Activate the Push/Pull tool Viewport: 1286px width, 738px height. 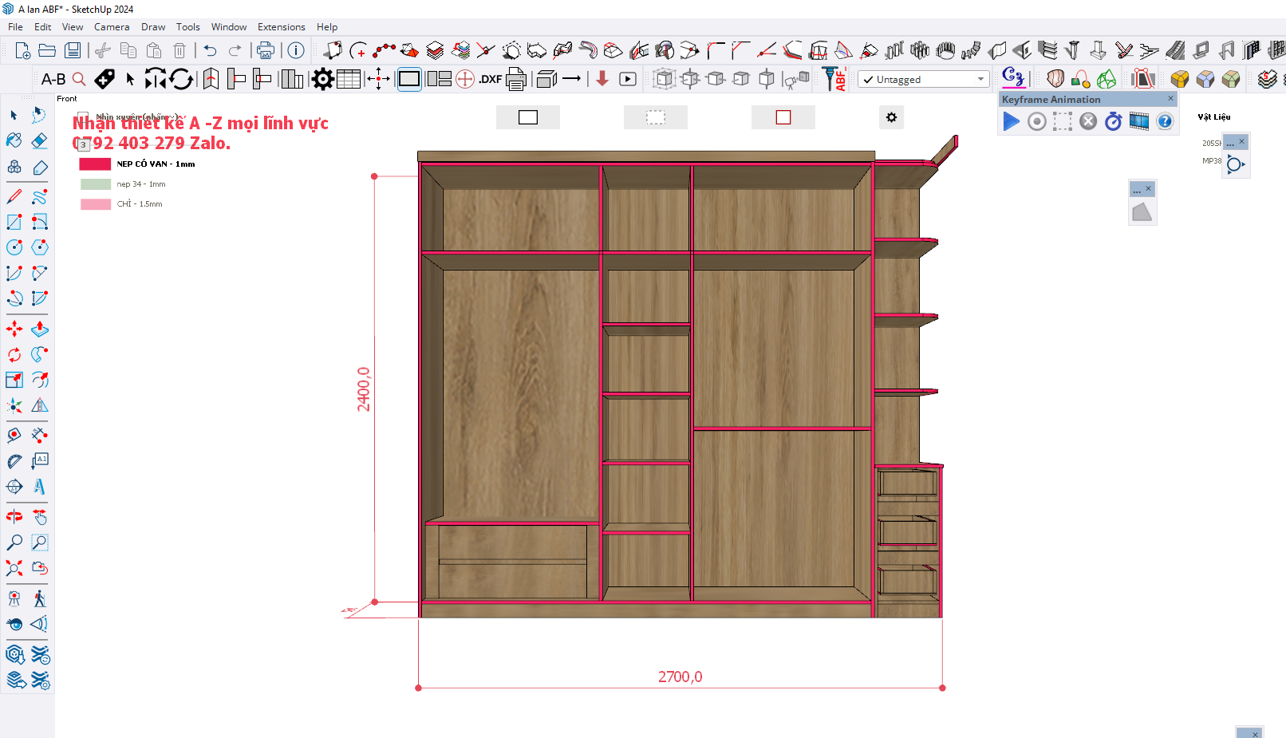pyautogui.click(x=39, y=329)
